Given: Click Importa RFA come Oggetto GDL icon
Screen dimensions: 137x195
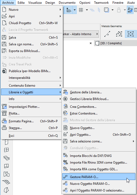Looking at the screenshot, I should [65, 169].
